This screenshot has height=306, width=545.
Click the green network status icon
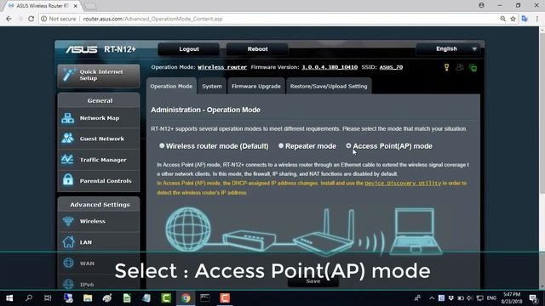(473, 68)
